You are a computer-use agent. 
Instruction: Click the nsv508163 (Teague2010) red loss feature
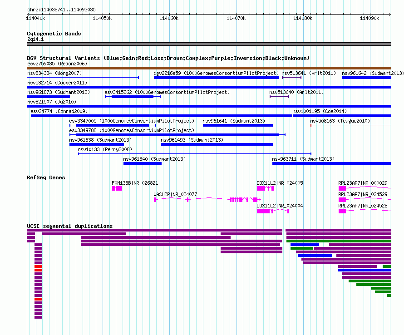pos(351,125)
